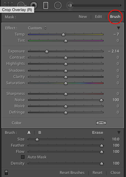Image resolution: width=126 pixels, height=177 pixels.
Task: Close the adjustment brush panel
Action: pos(115,173)
